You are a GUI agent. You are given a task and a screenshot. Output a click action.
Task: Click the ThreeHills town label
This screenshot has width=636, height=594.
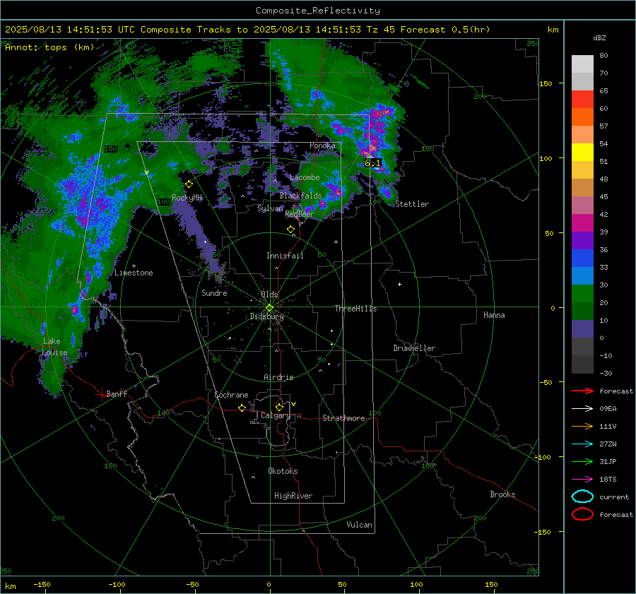click(355, 309)
